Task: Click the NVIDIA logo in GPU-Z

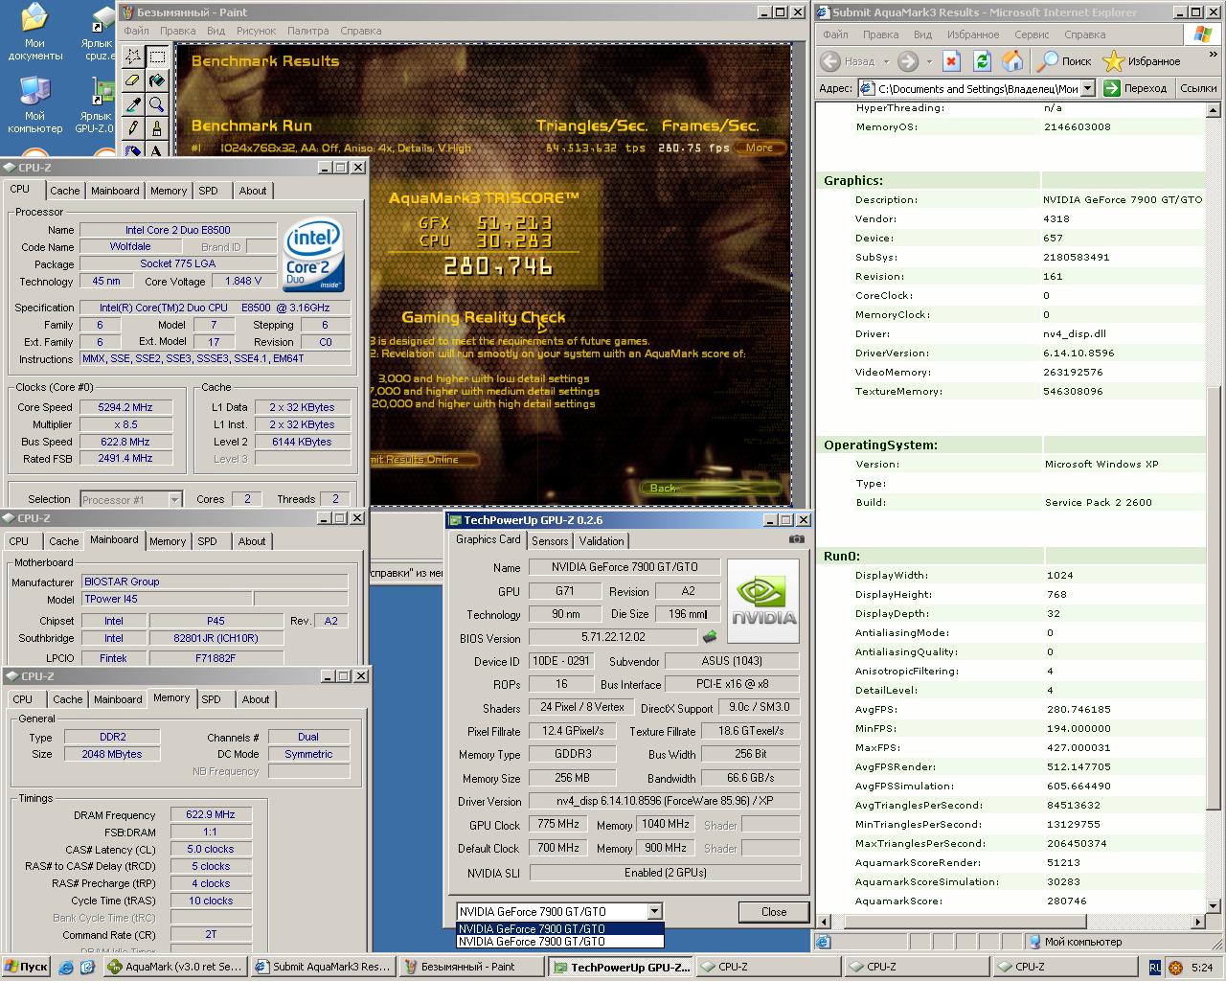Action: [763, 600]
